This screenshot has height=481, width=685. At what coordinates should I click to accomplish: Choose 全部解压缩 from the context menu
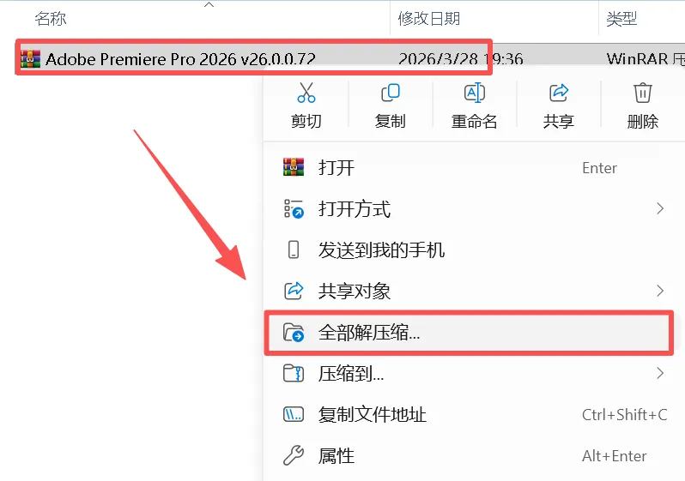coord(469,333)
